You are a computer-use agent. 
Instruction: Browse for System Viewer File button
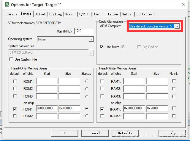point(91,53)
